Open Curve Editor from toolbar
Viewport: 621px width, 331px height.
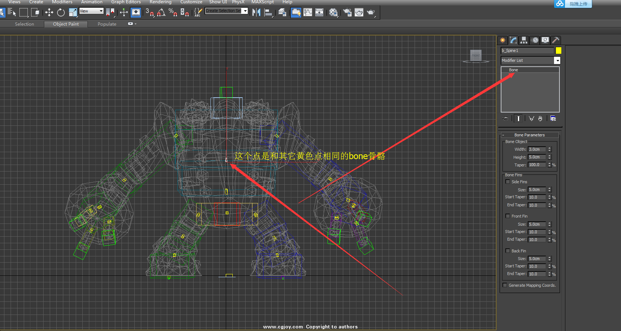tap(308, 12)
